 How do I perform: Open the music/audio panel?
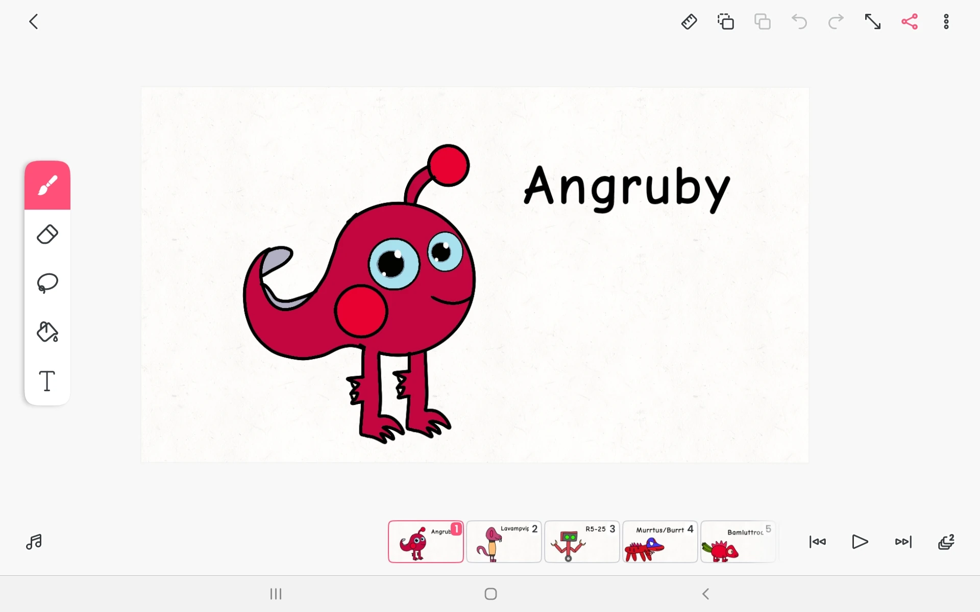(x=34, y=542)
